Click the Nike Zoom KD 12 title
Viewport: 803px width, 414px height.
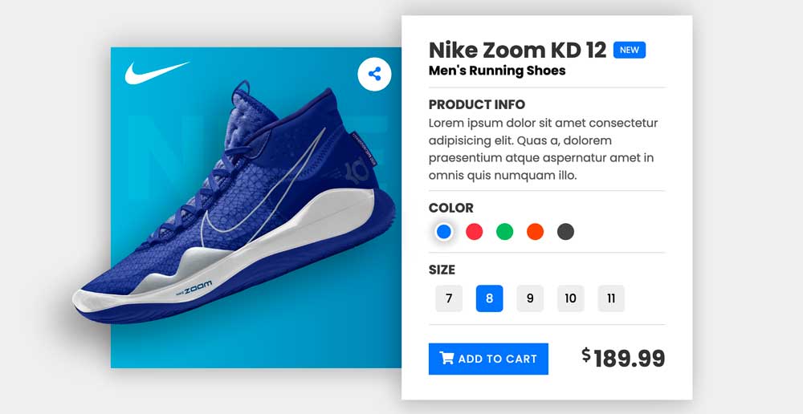coord(517,50)
